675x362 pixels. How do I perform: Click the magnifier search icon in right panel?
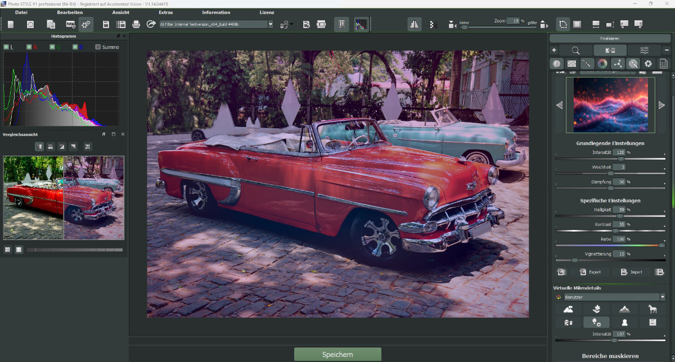click(x=577, y=50)
